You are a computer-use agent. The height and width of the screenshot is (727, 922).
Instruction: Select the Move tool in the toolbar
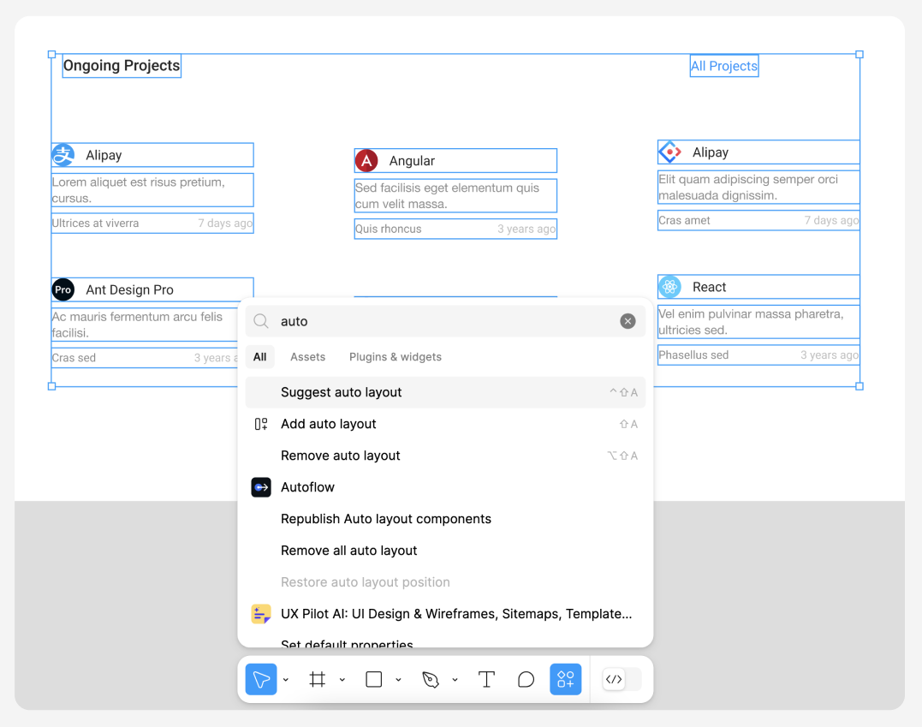[x=261, y=679]
